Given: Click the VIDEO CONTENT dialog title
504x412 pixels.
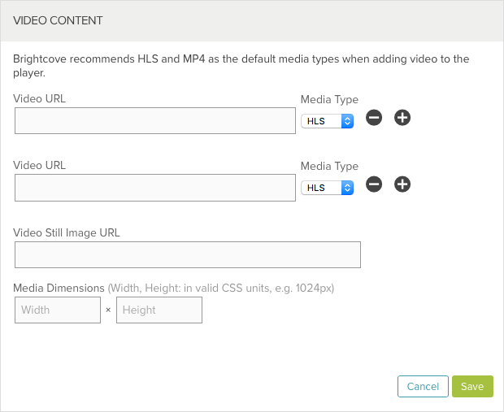Looking at the screenshot, I should 58,20.
